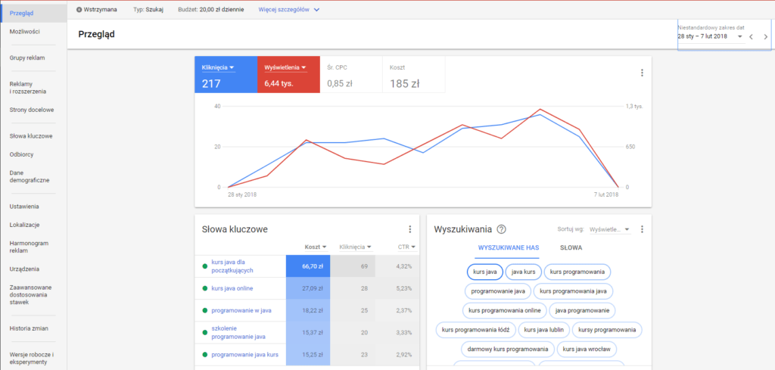775x370 pixels.
Task: Go to next date range arrow
Action: point(766,36)
